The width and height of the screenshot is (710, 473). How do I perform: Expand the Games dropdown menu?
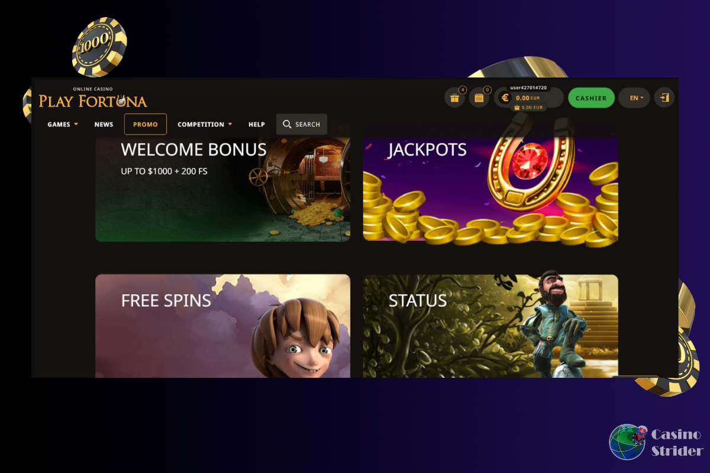tap(63, 124)
